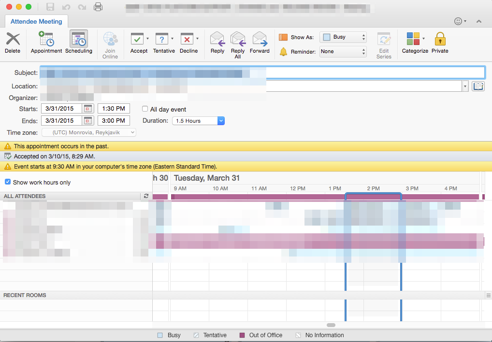Open the Tentative options dropdown arrow
The image size is (492, 342).
click(172, 39)
